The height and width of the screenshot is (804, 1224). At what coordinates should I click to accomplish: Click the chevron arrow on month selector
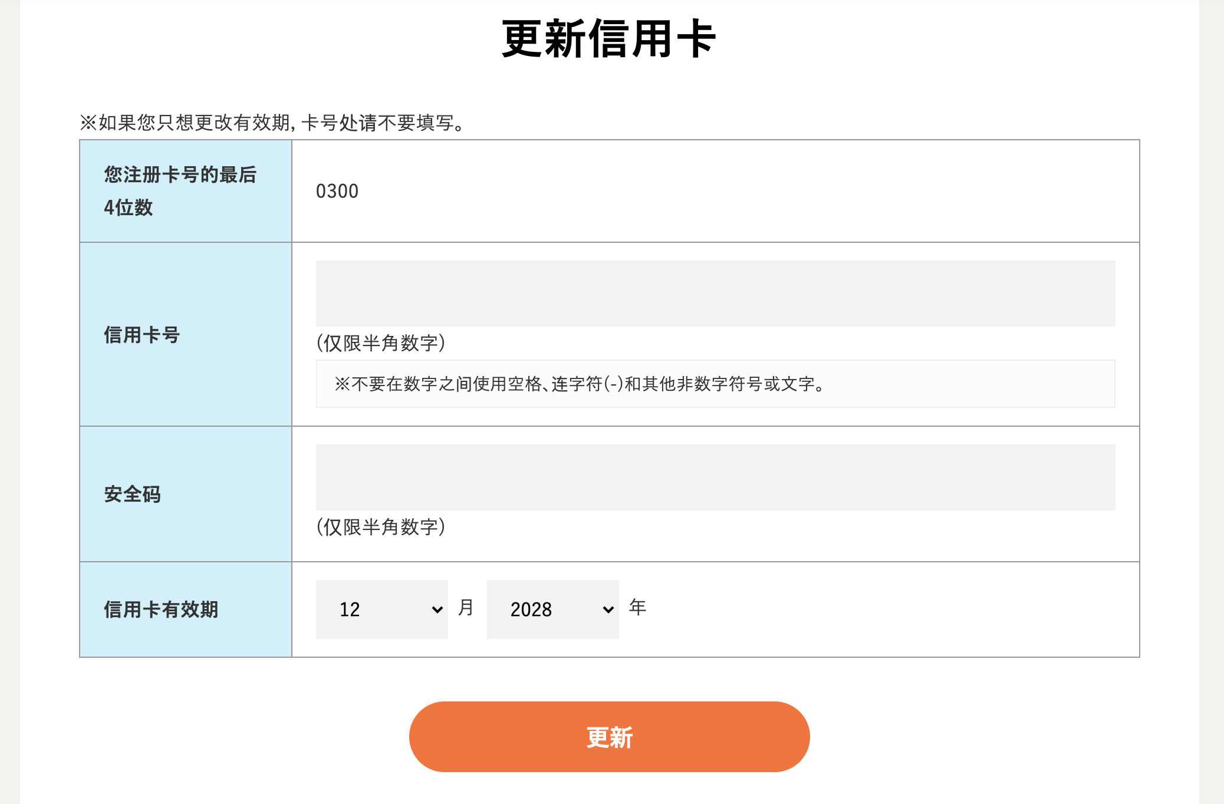click(437, 609)
